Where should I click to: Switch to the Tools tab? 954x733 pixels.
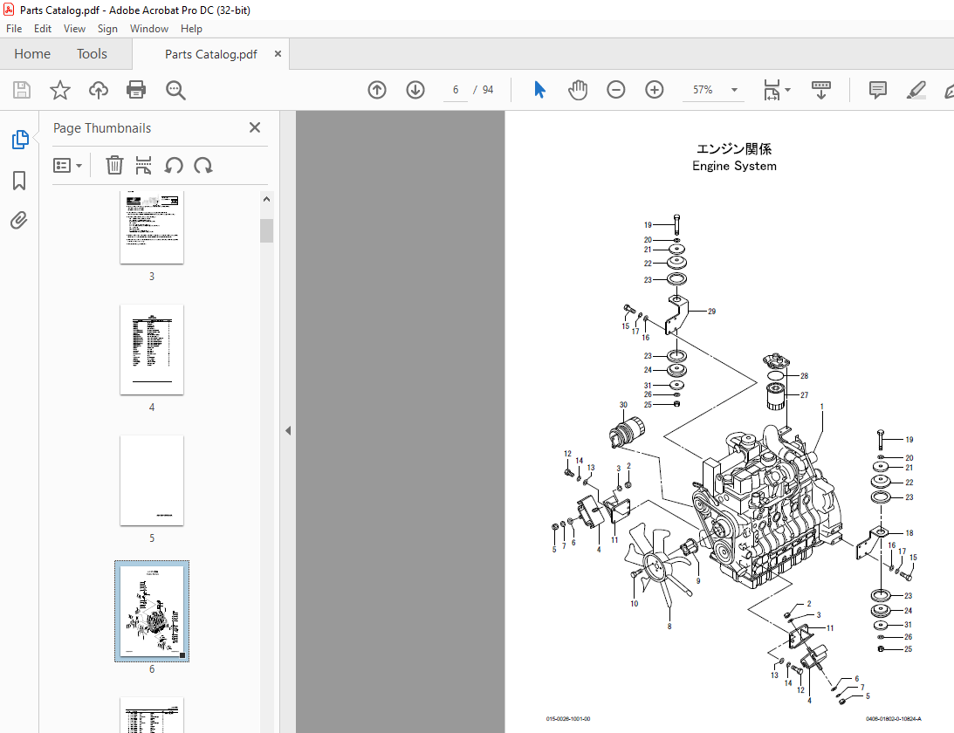[92, 54]
